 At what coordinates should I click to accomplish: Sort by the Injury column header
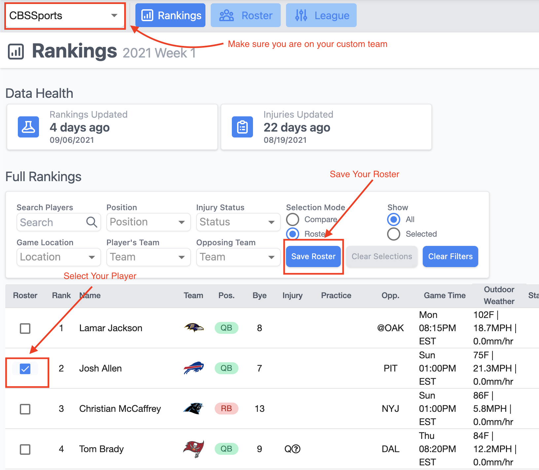[293, 295]
